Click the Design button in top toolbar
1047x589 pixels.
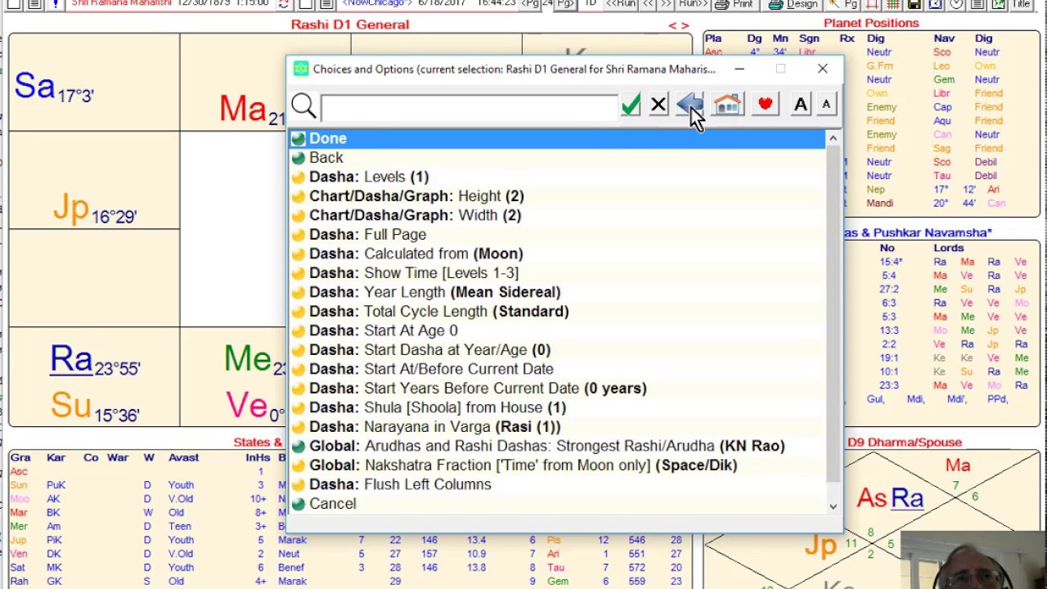coord(793,4)
